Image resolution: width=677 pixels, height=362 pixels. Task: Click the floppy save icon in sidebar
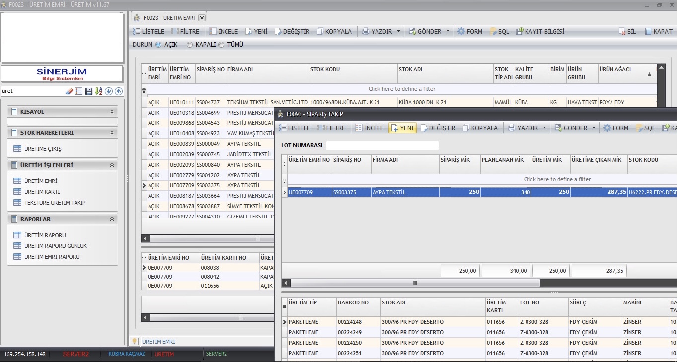(x=89, y=91)
